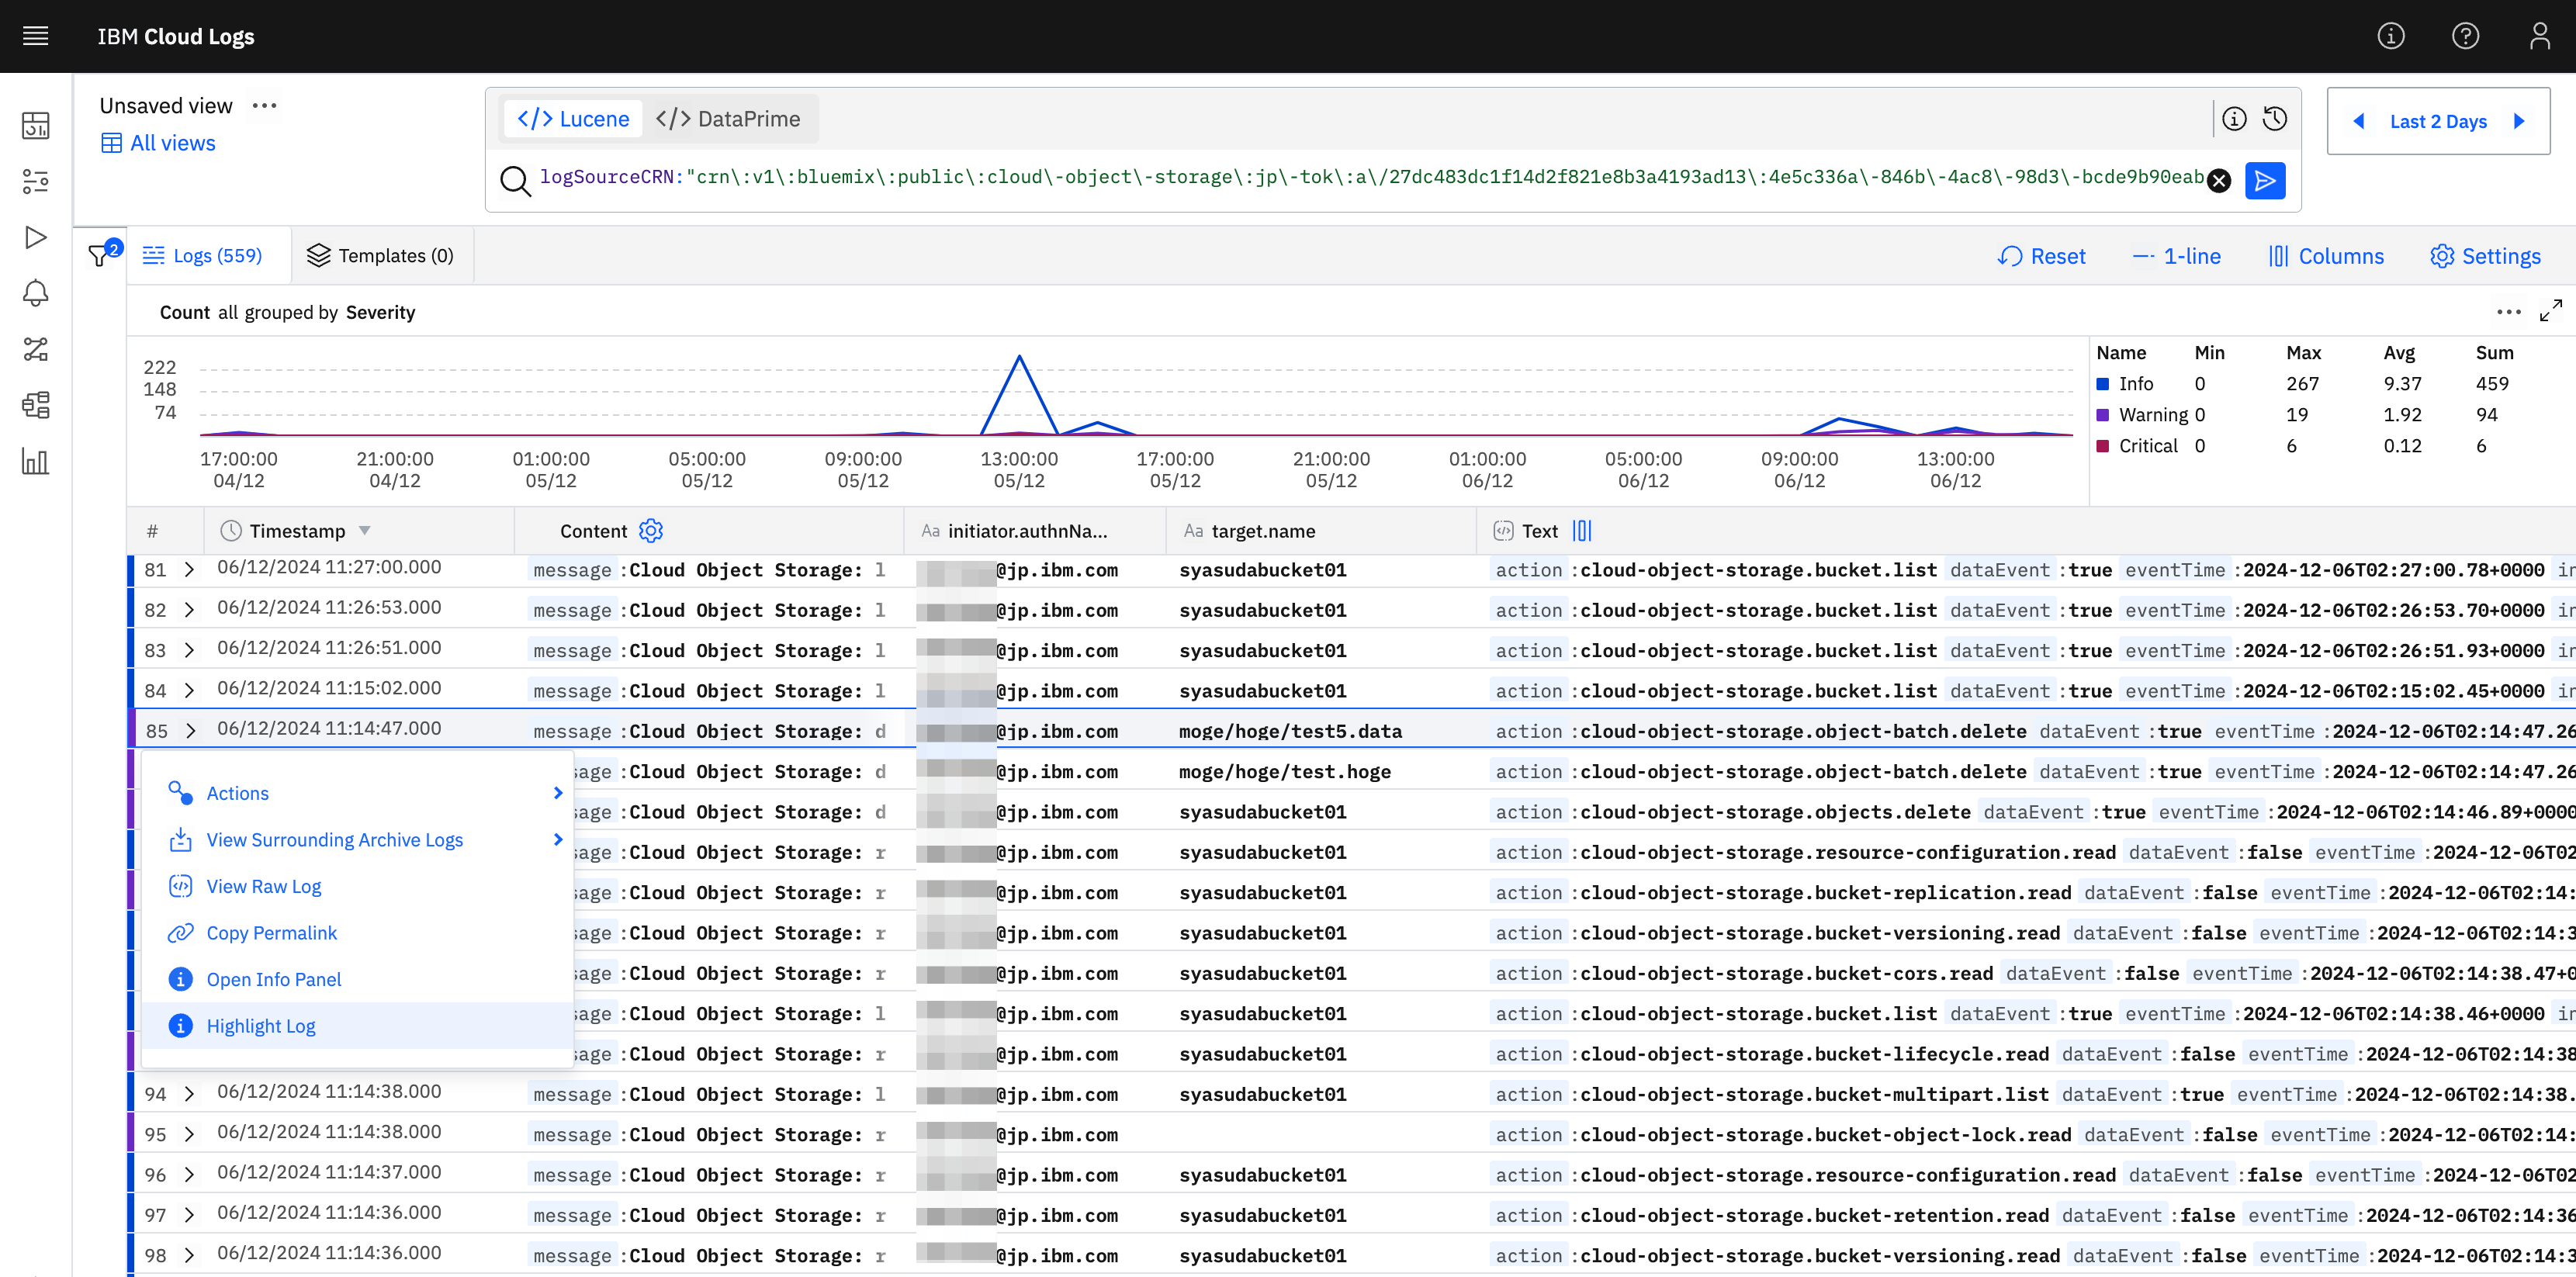This screenshot has height=1277, width=2576.
Task: Switch query syntax to DataPrime
Action: pyautogui.click(x=728, y=119)
